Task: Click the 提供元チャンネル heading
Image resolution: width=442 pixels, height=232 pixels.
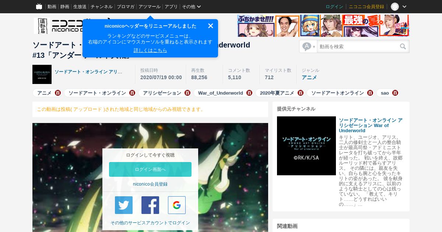Action: (x=296, y=109)
